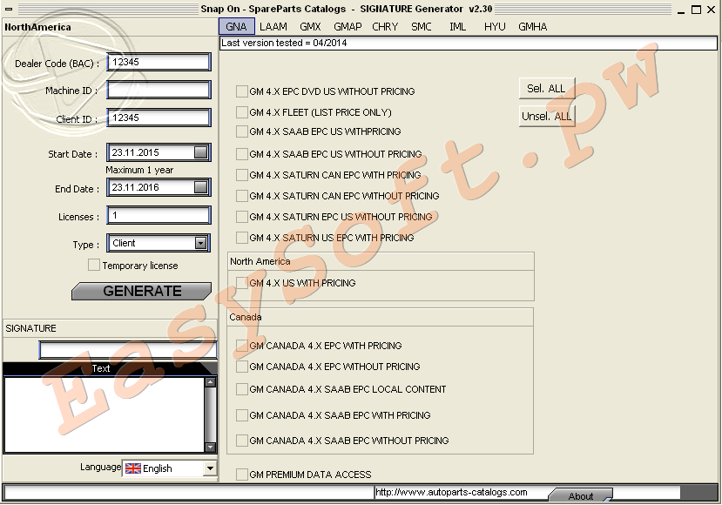Click the Licenses number field
722x505 pixels.
pos(159,215)
